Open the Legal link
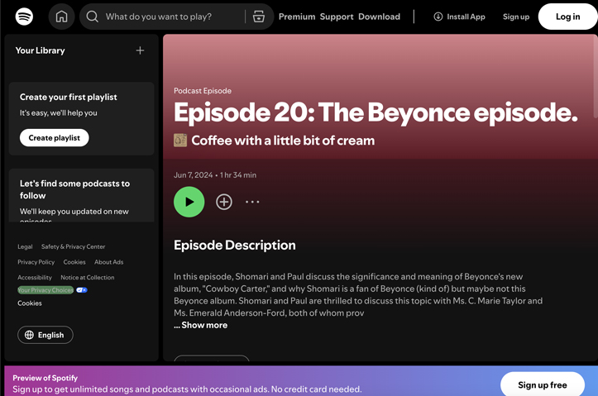The image size is (598, 396). click(x=25, y=246)
